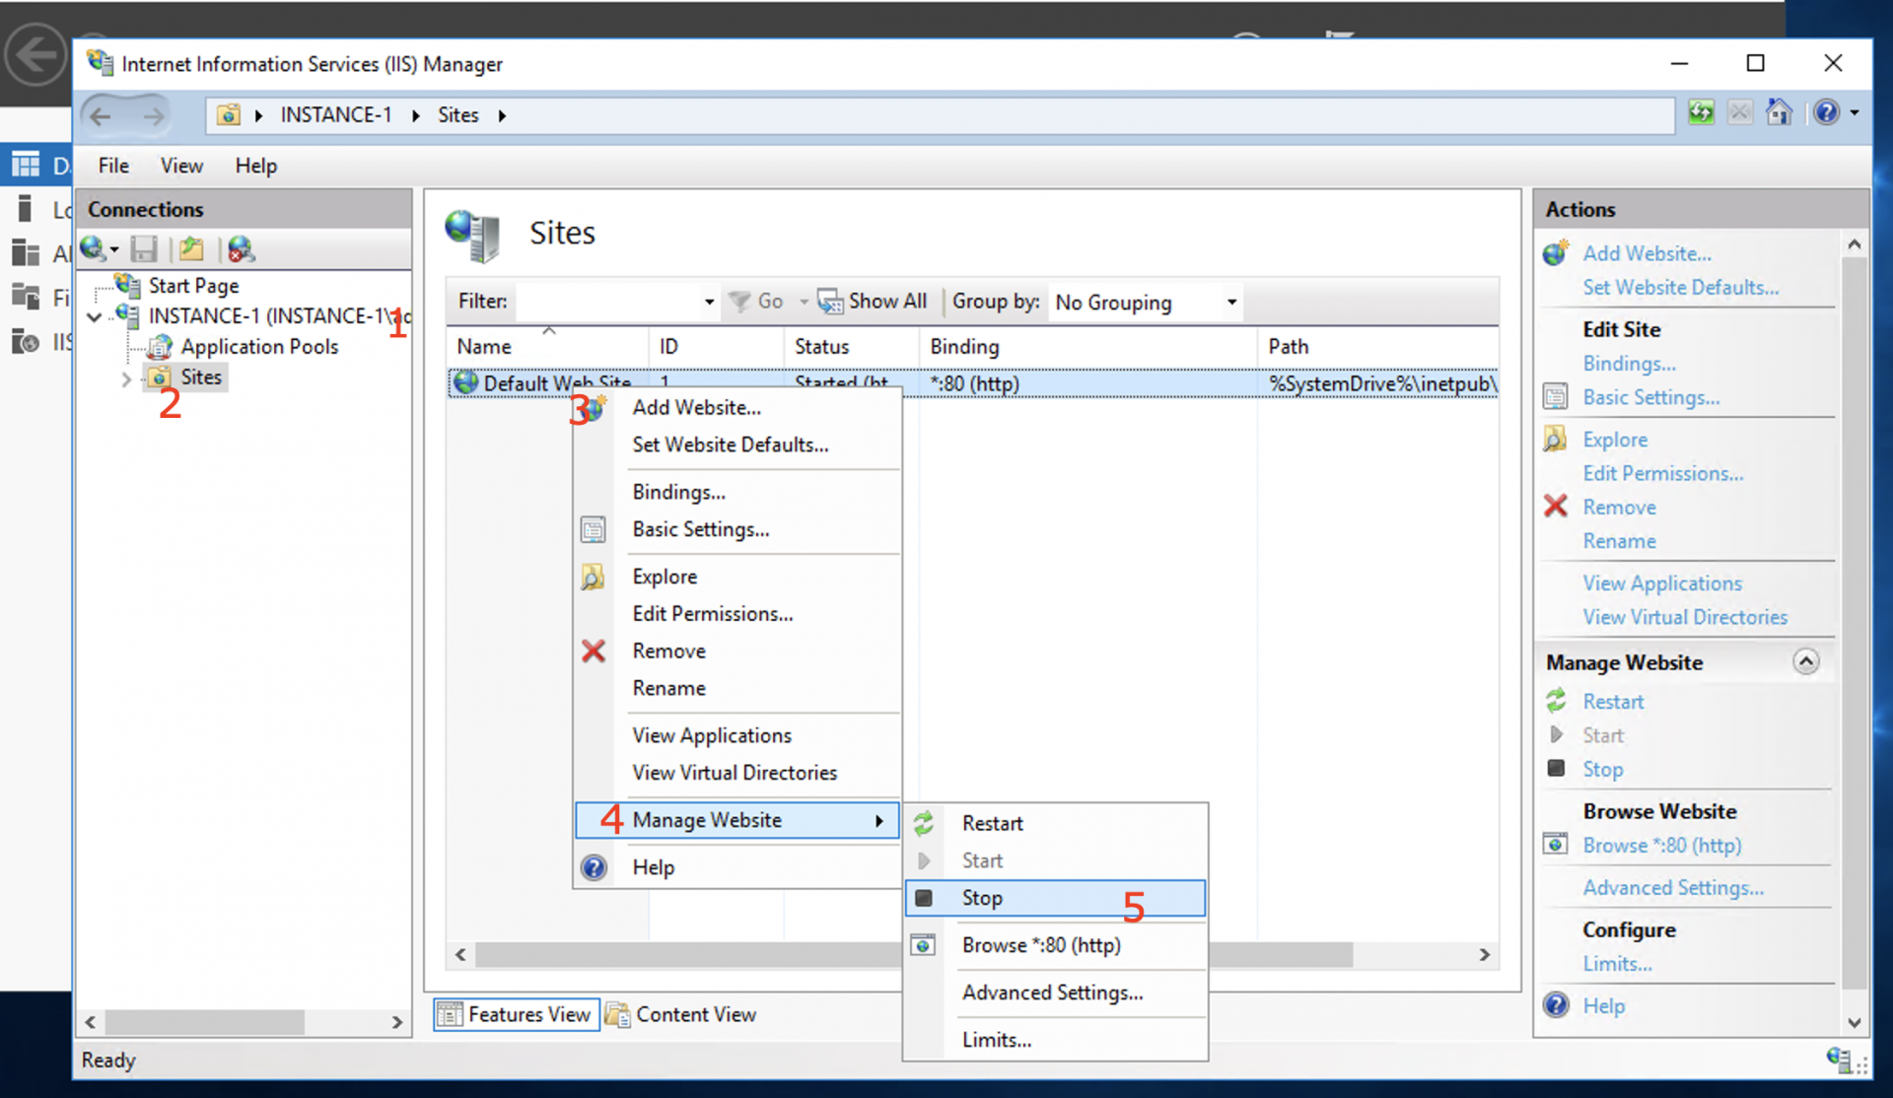Image resolution: width=1893 pixels, height=1098 pixels.
Task: Select the Sites tree node
Action: point(201,377)
